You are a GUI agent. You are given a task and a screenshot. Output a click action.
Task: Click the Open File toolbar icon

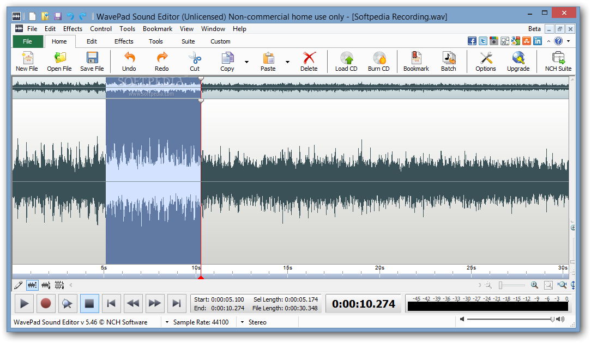(x=59, y=62)
